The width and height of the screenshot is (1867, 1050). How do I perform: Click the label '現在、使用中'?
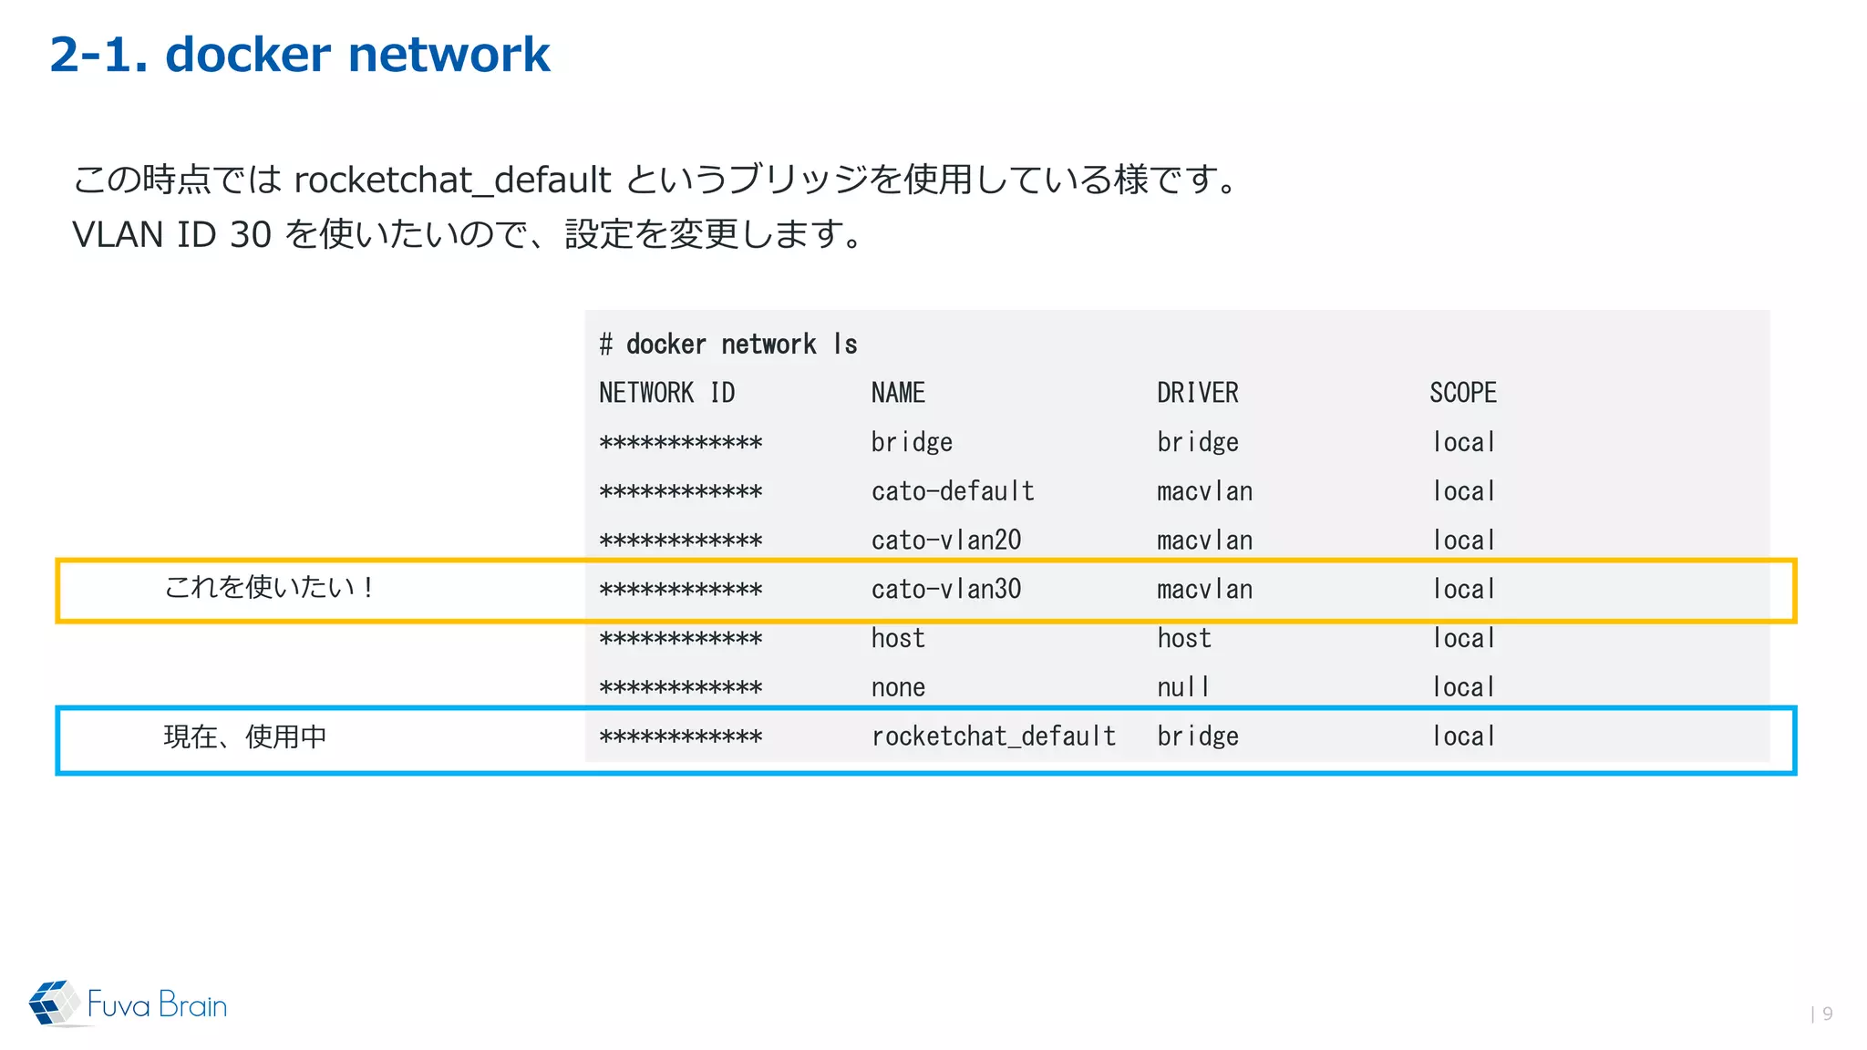(245, 736)
